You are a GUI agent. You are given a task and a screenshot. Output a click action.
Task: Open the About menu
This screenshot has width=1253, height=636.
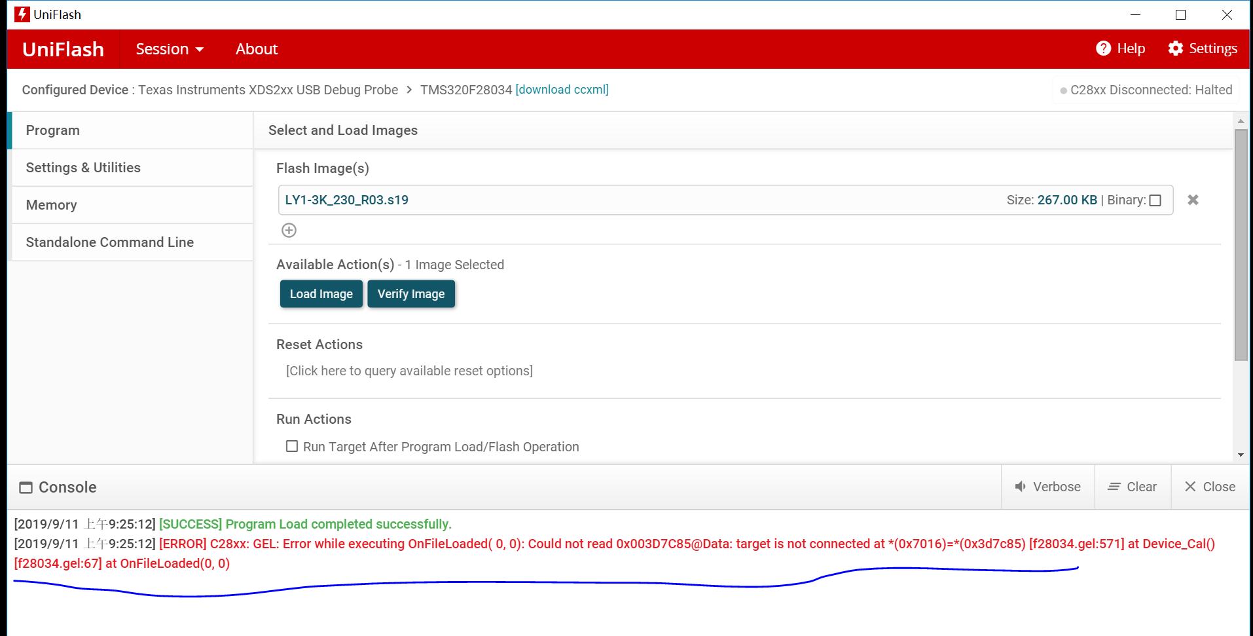pyautogui.click(x=256, y=48)
